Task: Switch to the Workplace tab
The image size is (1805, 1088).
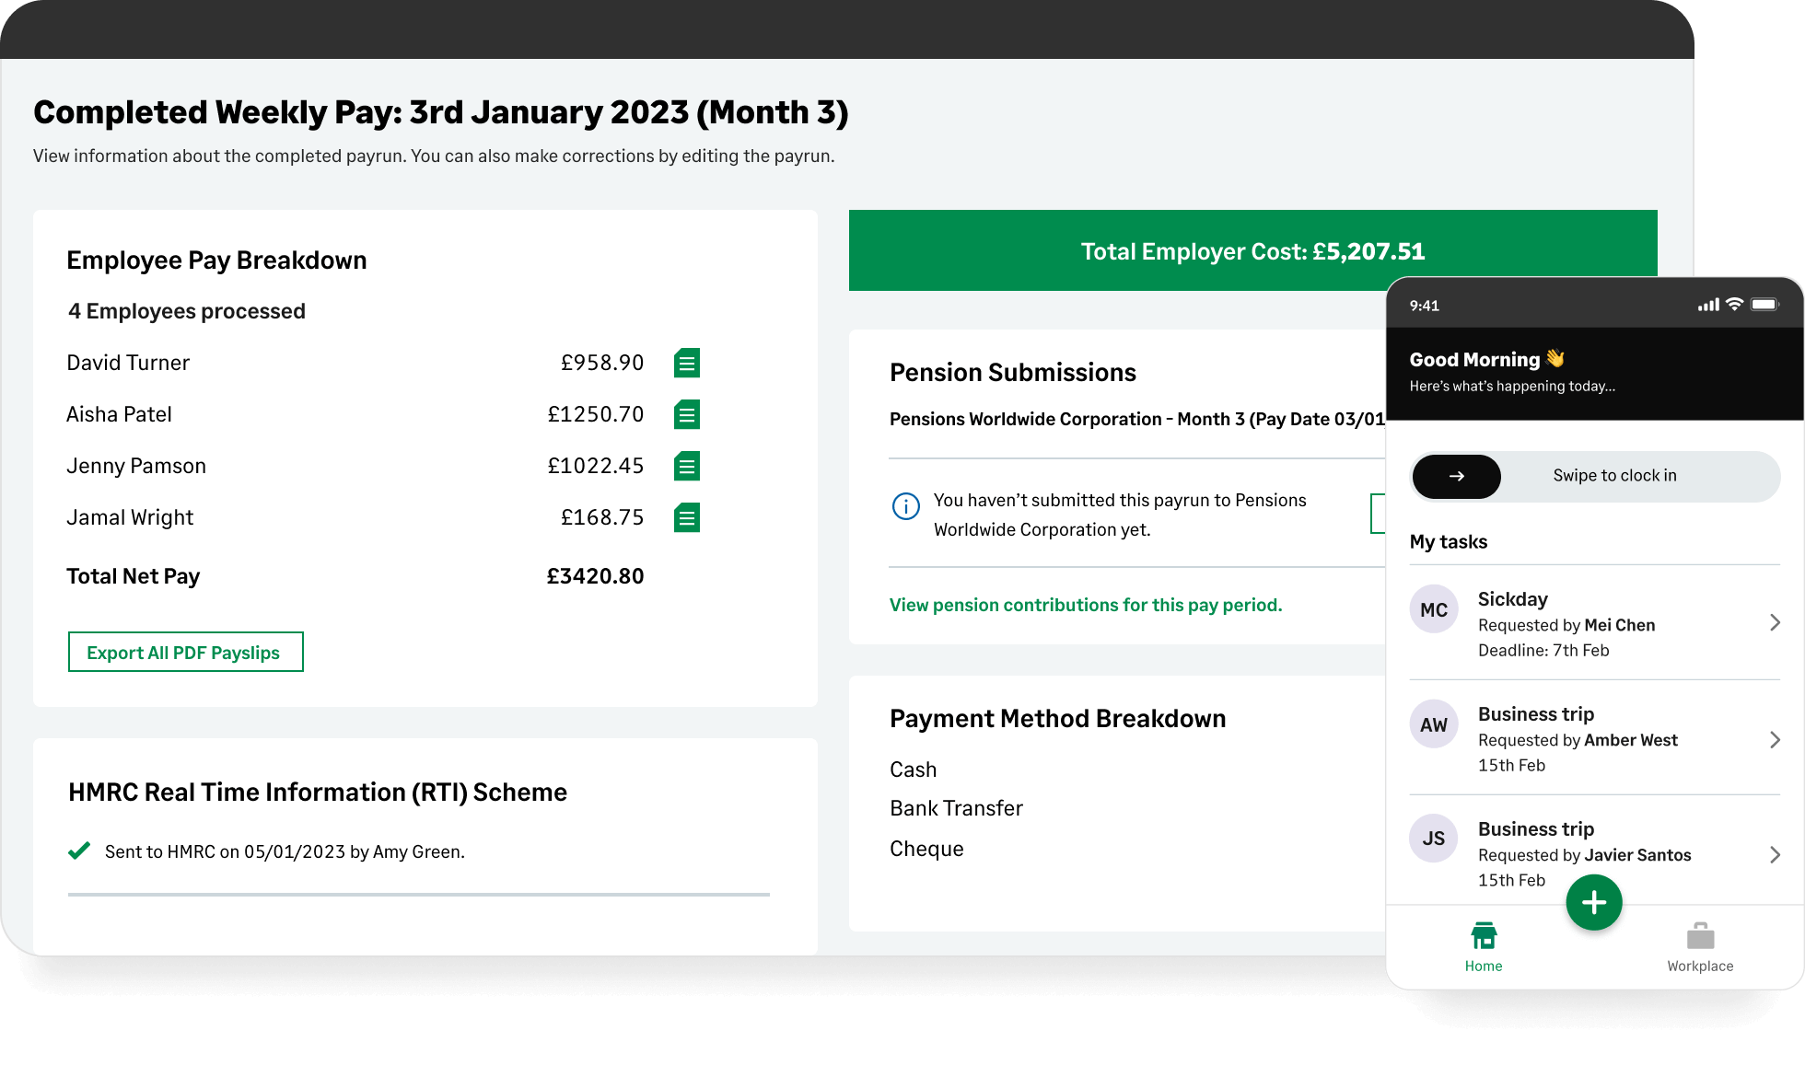Action: [x=1699, y=947]
